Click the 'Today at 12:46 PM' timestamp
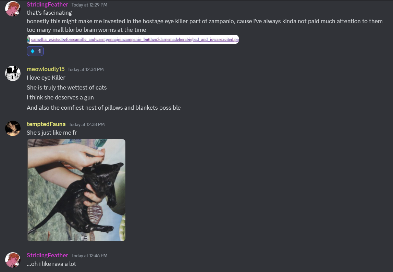Viewport: 393px width, 272px height. tap(89, 256)
